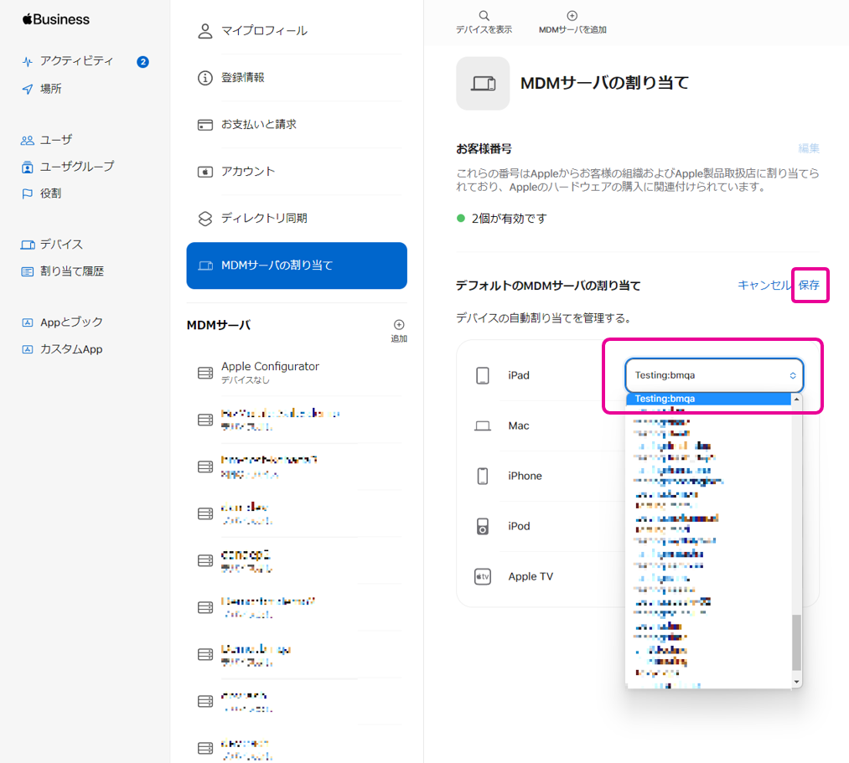Open the iPad MDM server dropdown
The width and height of the screenshot is (849, 763).
pyautogui.click(x=714, y=375)
